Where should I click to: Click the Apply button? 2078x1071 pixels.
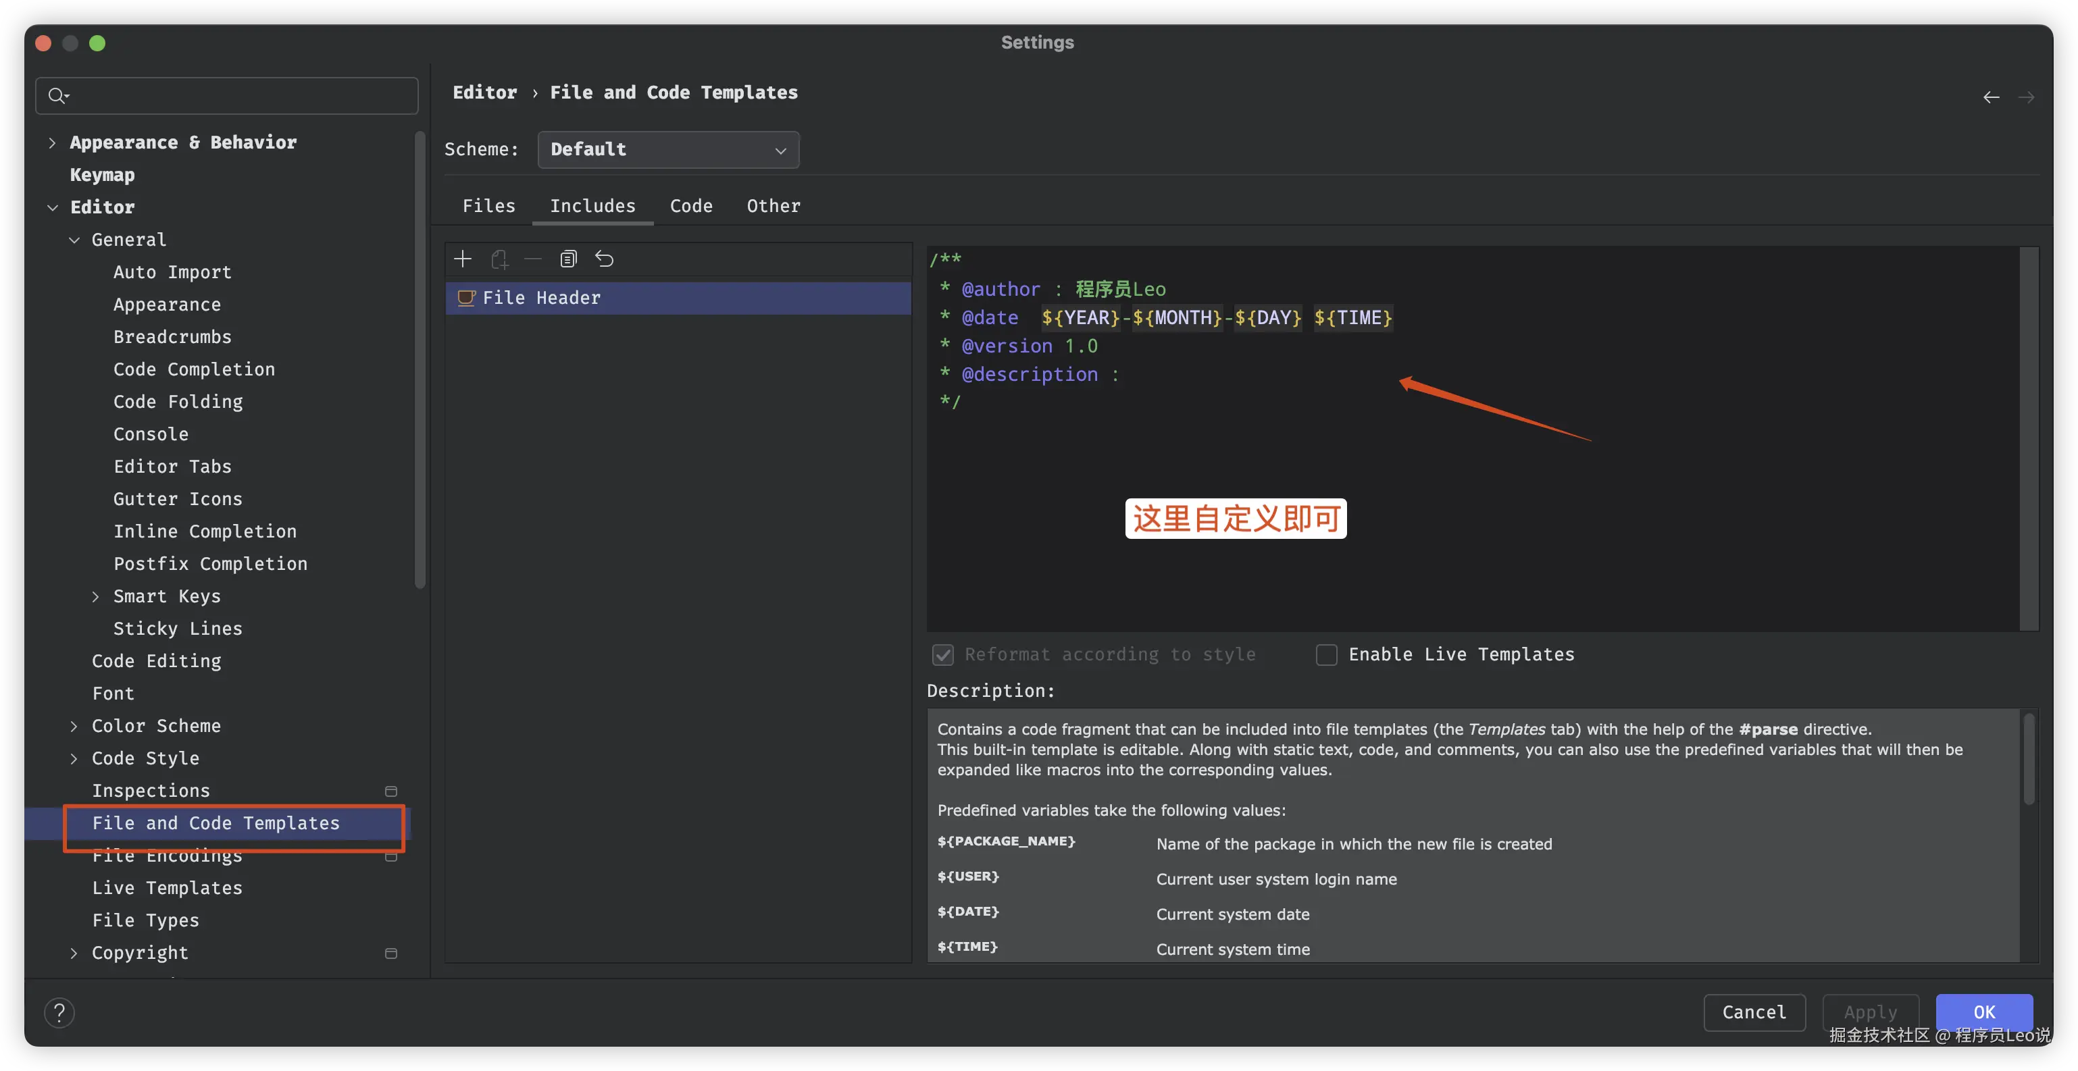[x=1870, y=1012]
